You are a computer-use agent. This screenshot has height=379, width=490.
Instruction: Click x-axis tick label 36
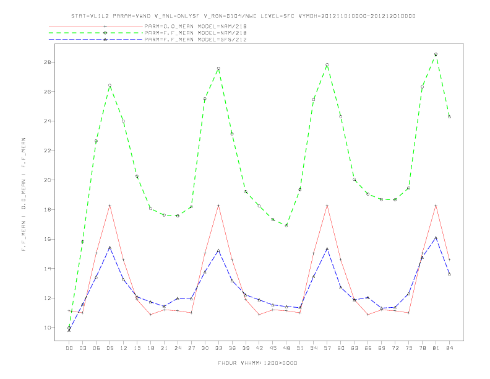coord(232,348)
